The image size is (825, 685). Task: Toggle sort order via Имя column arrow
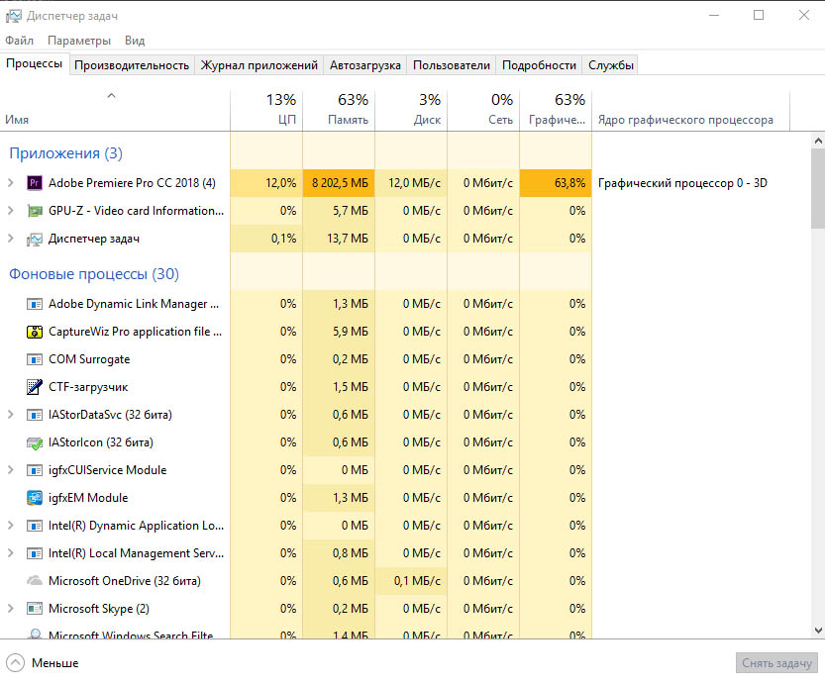111,96
